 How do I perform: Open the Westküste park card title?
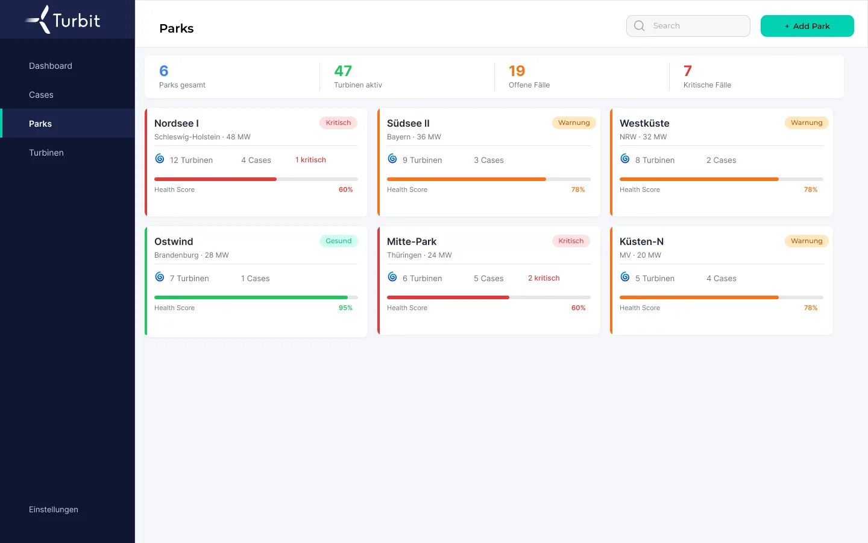tap(644, 123)
